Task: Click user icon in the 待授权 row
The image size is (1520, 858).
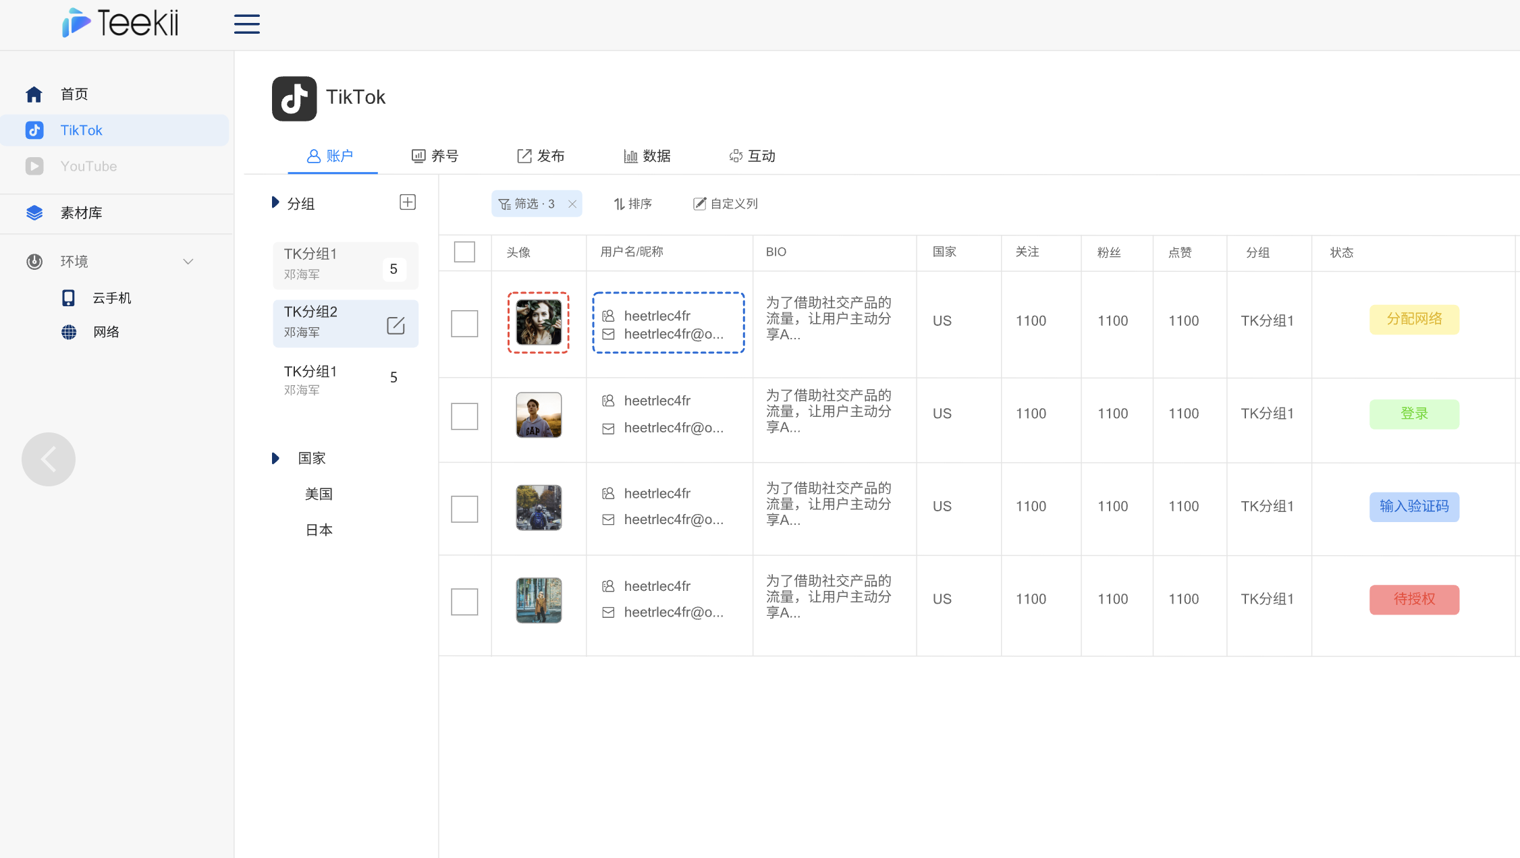Action: click(x=608, y=586)
